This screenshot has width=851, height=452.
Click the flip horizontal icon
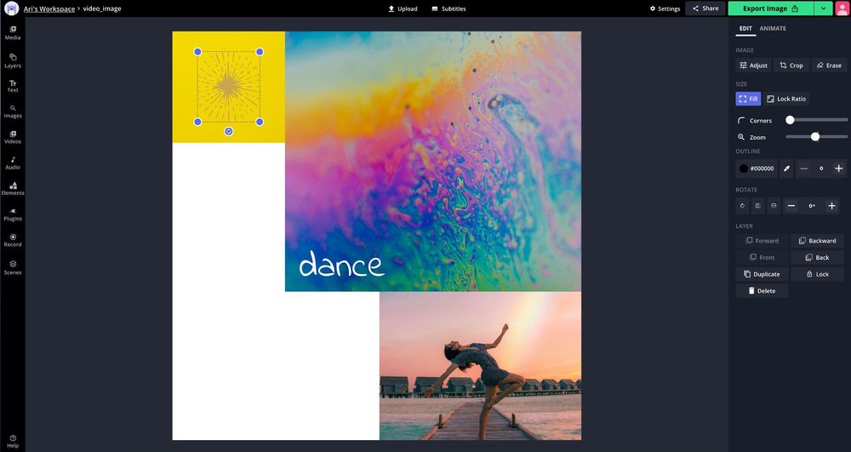[758, 206]
